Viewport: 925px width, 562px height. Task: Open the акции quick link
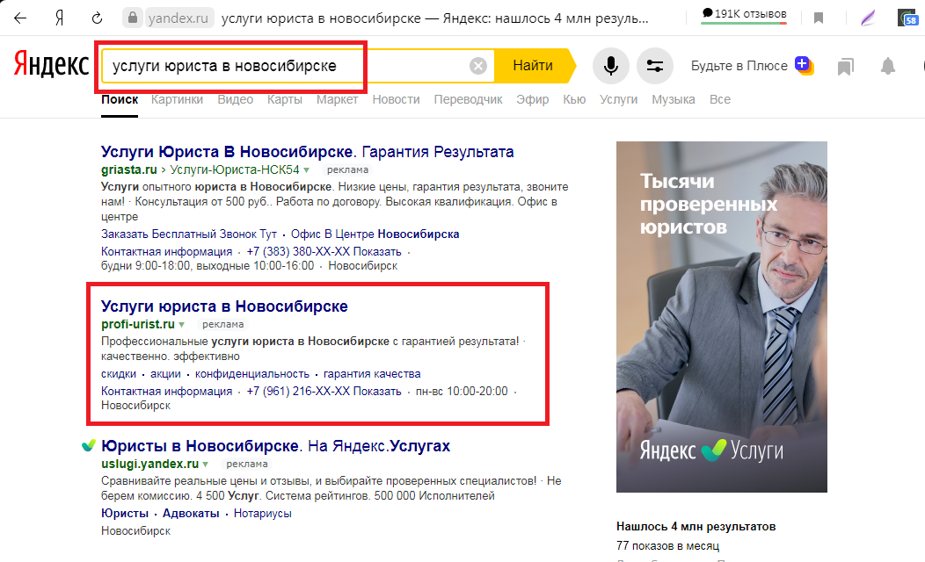[x=165, y=374]
